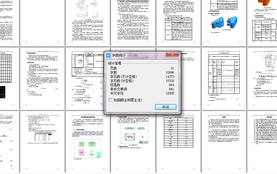277x174 pixels.
Task: Enable the 包括脚注和尾注 checkbox
Action: [x=110, y=100]
